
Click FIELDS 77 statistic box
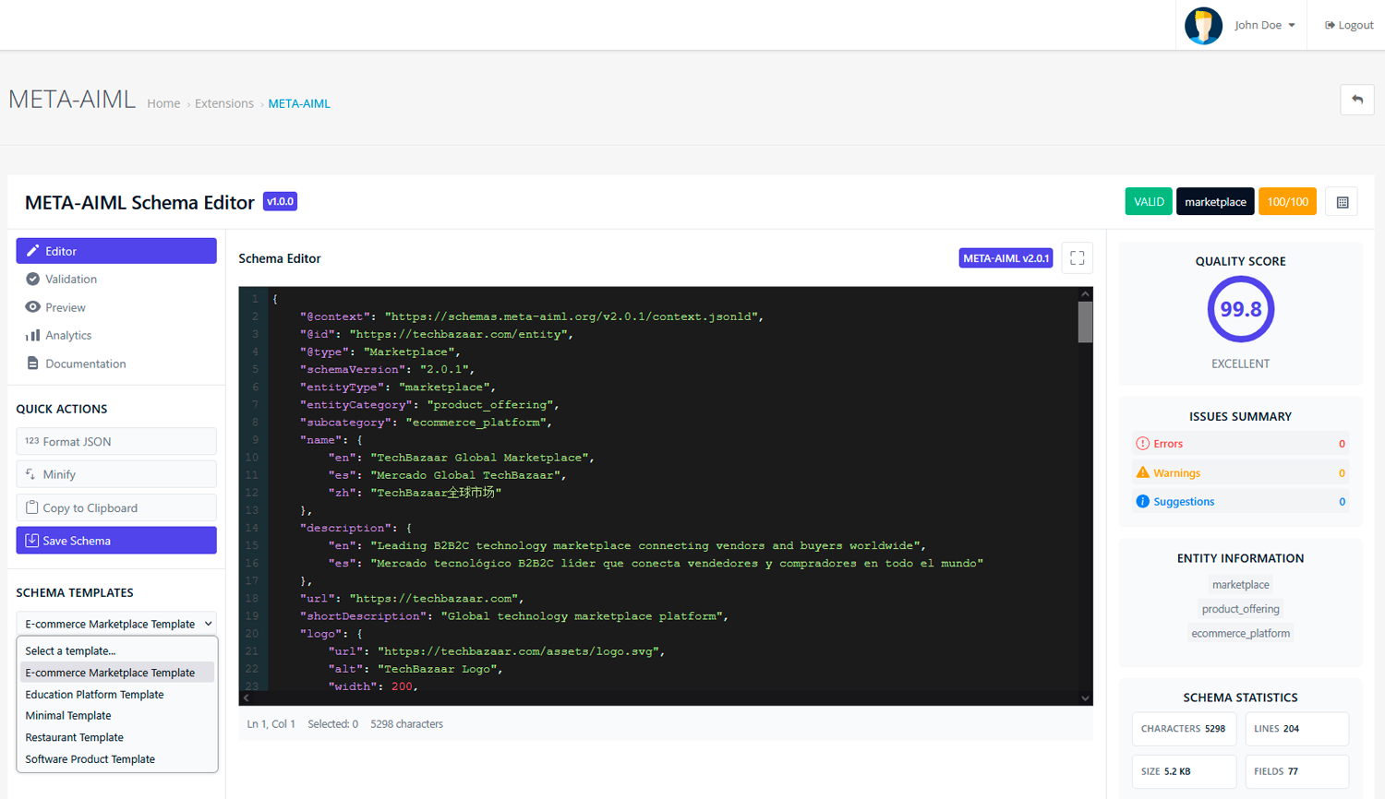(1296, 771)
